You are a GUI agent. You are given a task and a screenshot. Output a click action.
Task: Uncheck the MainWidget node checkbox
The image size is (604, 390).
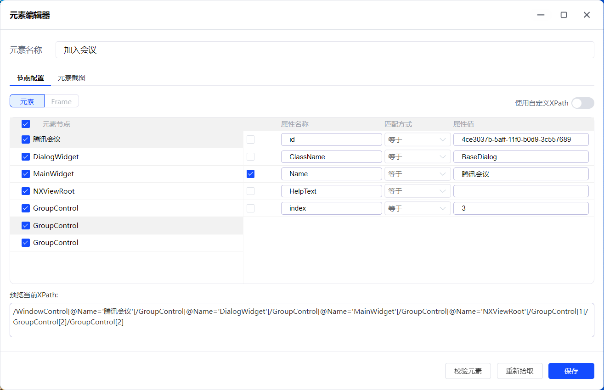pos(26,174)
